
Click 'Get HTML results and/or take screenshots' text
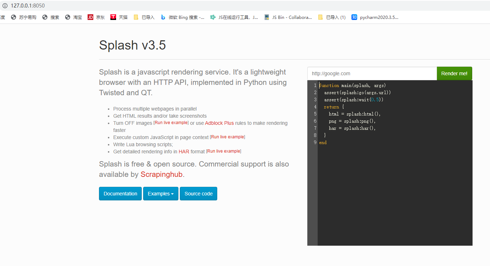tap(160, 116)
